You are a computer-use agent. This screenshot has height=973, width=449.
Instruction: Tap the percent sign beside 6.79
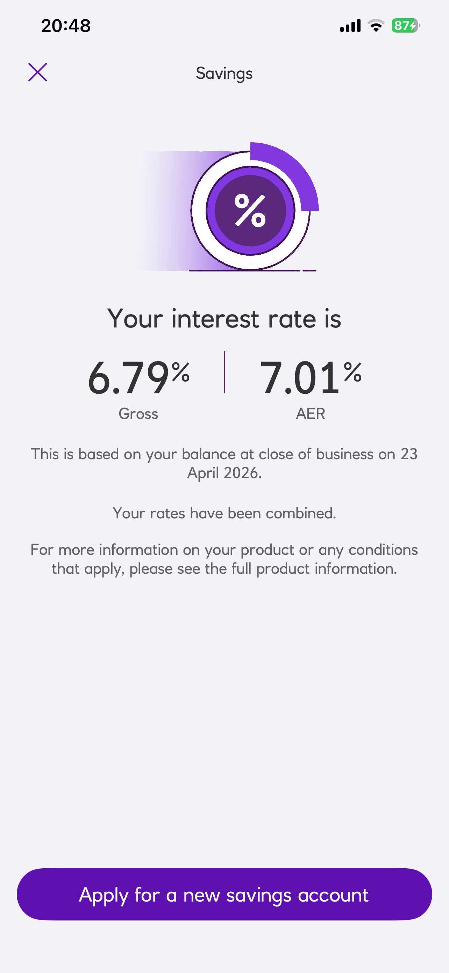coord(180,372)
